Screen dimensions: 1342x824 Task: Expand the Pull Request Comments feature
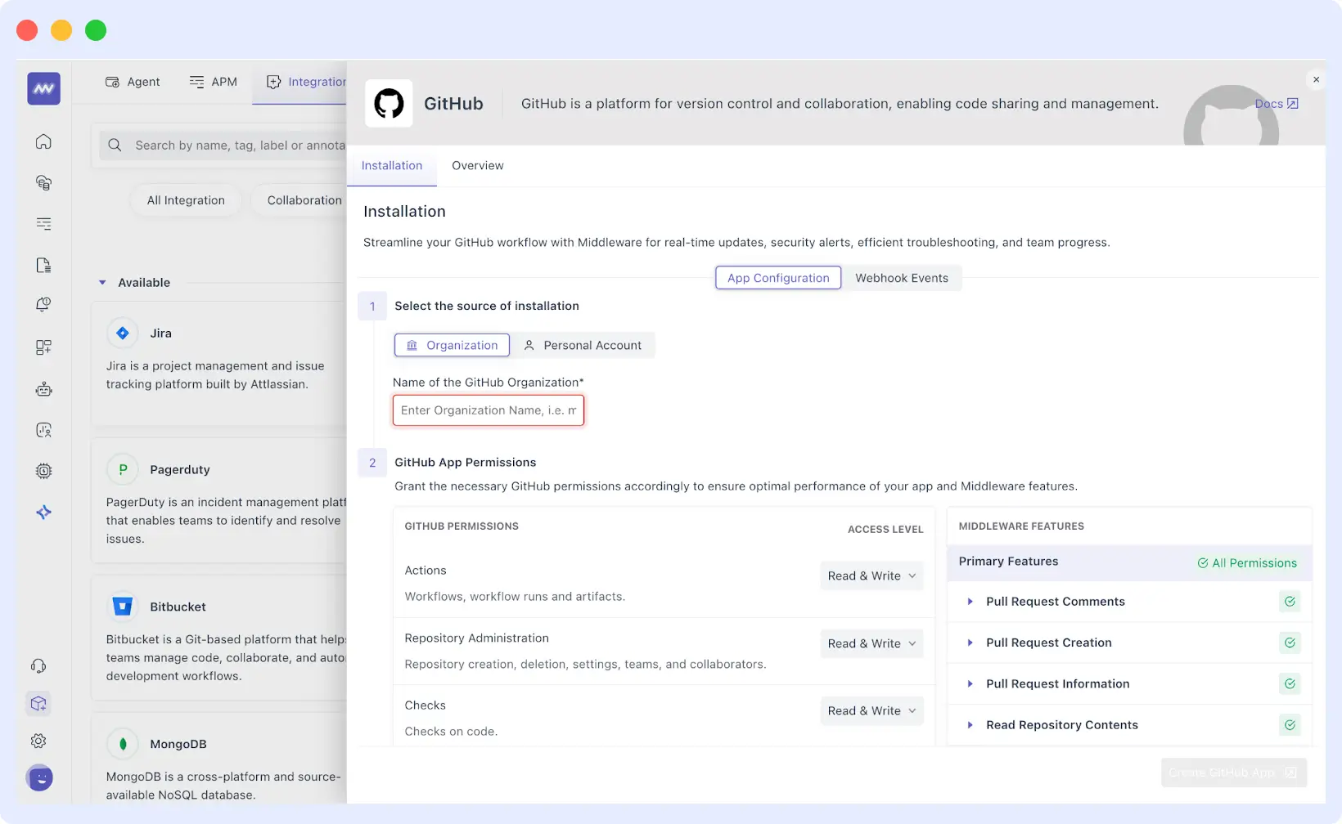[x=970, y=602]
